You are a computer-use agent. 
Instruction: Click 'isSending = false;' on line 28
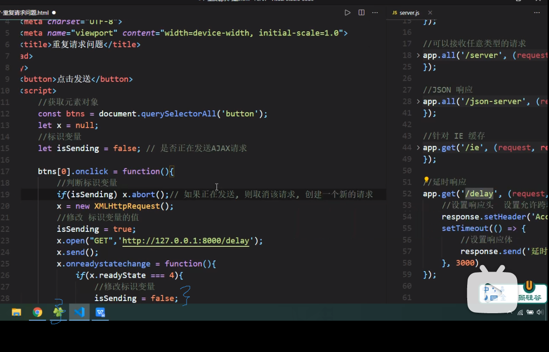pyautogui.click(x=136, y=298)
